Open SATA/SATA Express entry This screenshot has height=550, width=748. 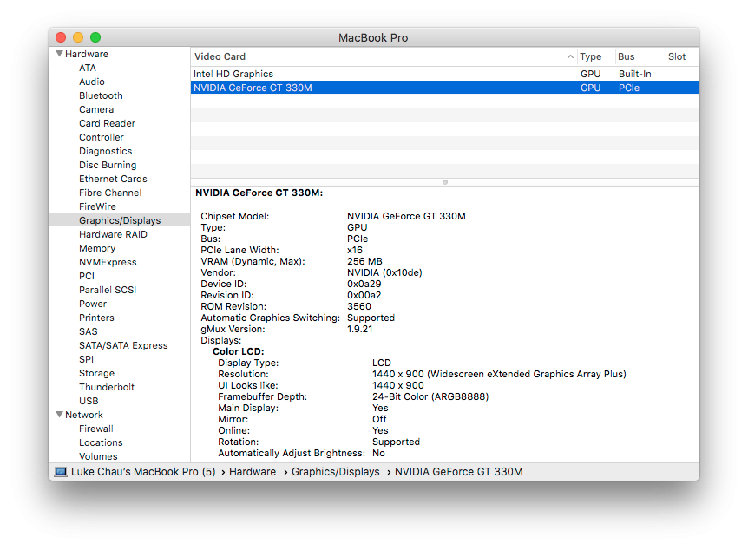tap(123, 345)
